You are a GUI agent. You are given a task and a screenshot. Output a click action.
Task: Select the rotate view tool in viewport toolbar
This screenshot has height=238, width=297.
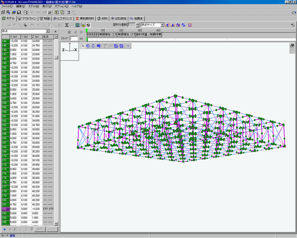tap(88, 46)
